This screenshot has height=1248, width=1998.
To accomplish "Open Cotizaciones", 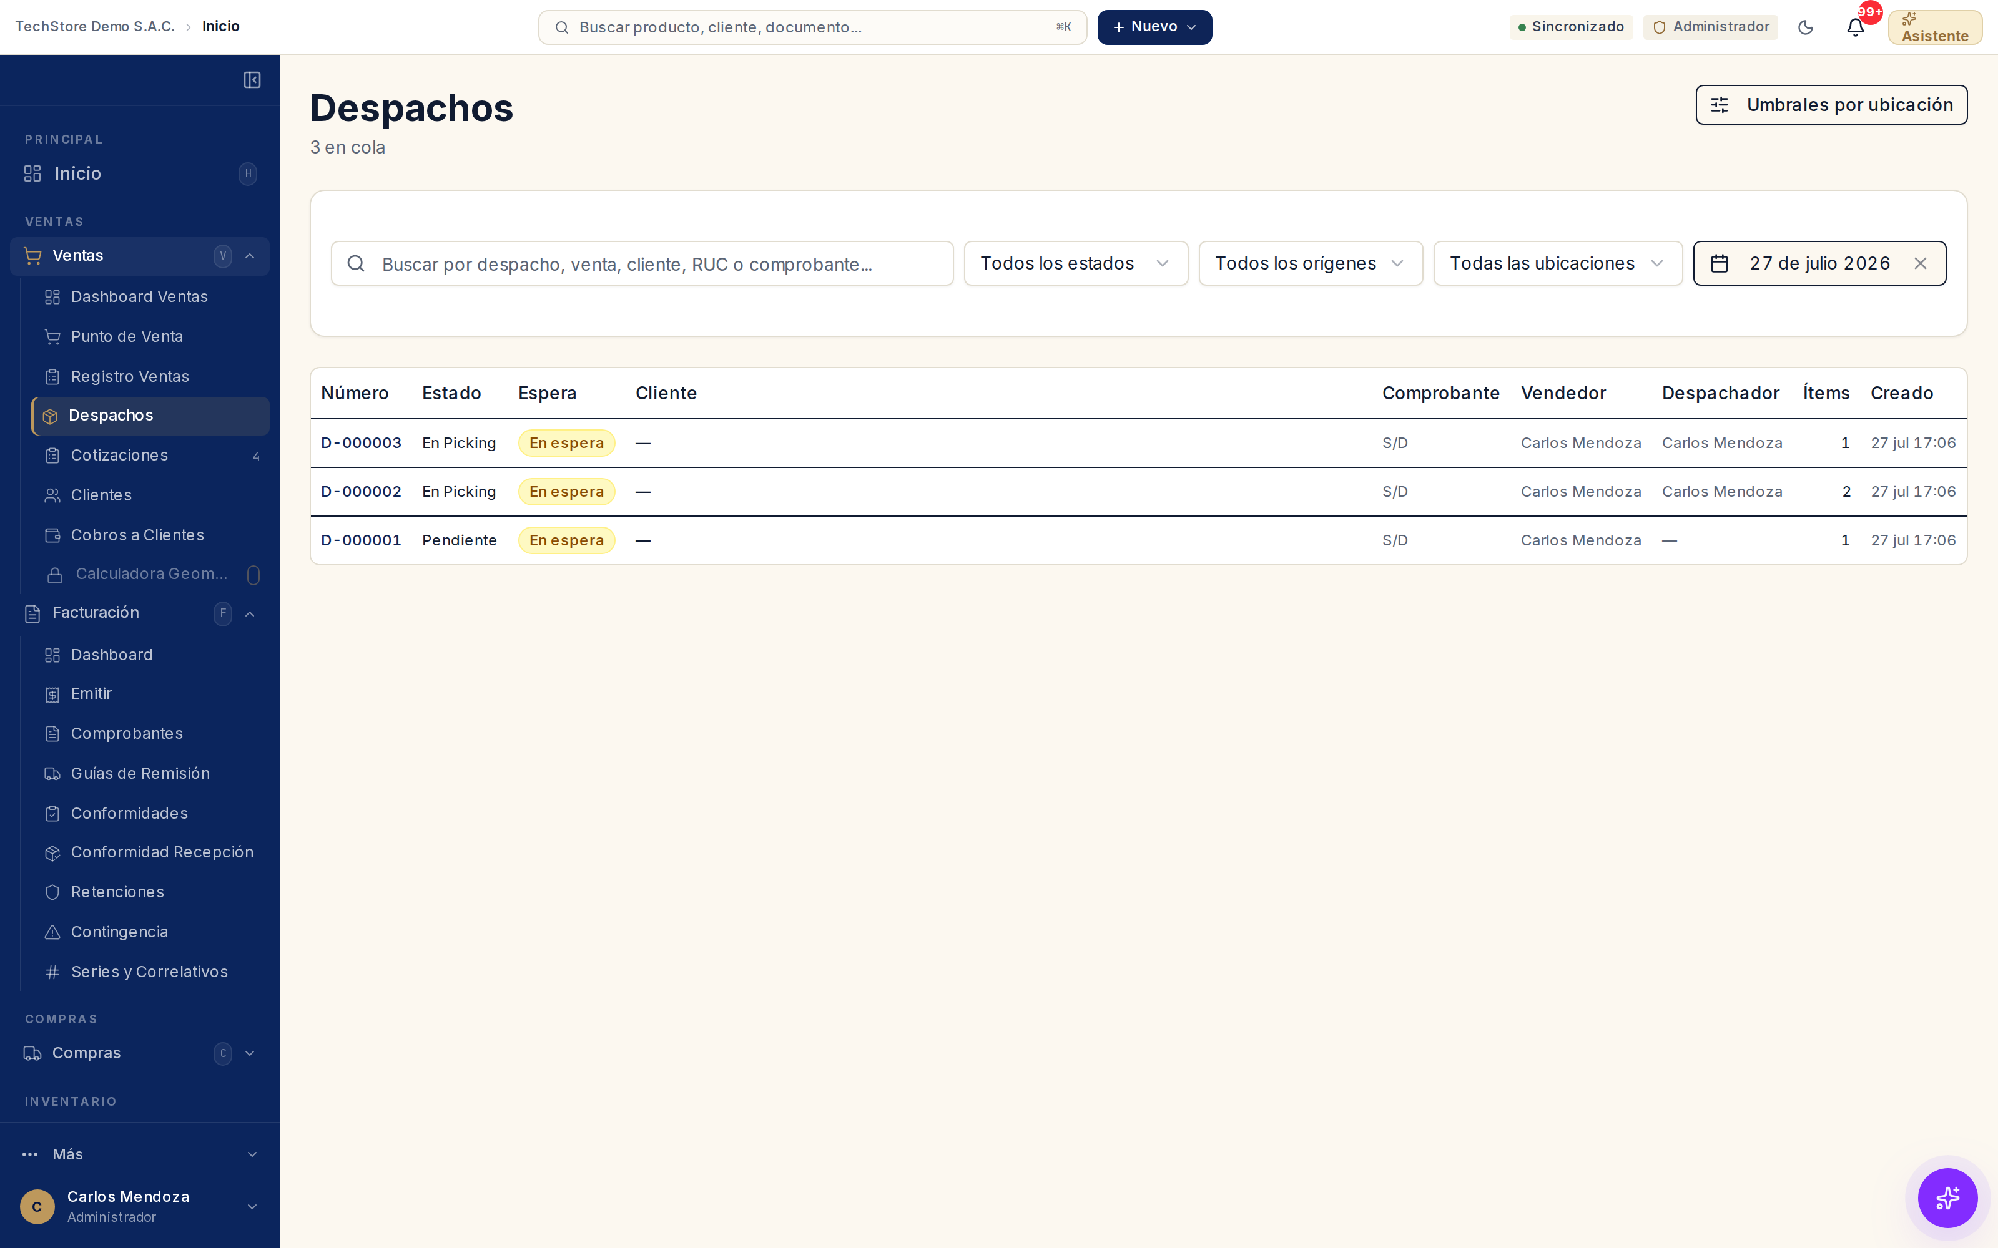I will [x=150, y=456].
